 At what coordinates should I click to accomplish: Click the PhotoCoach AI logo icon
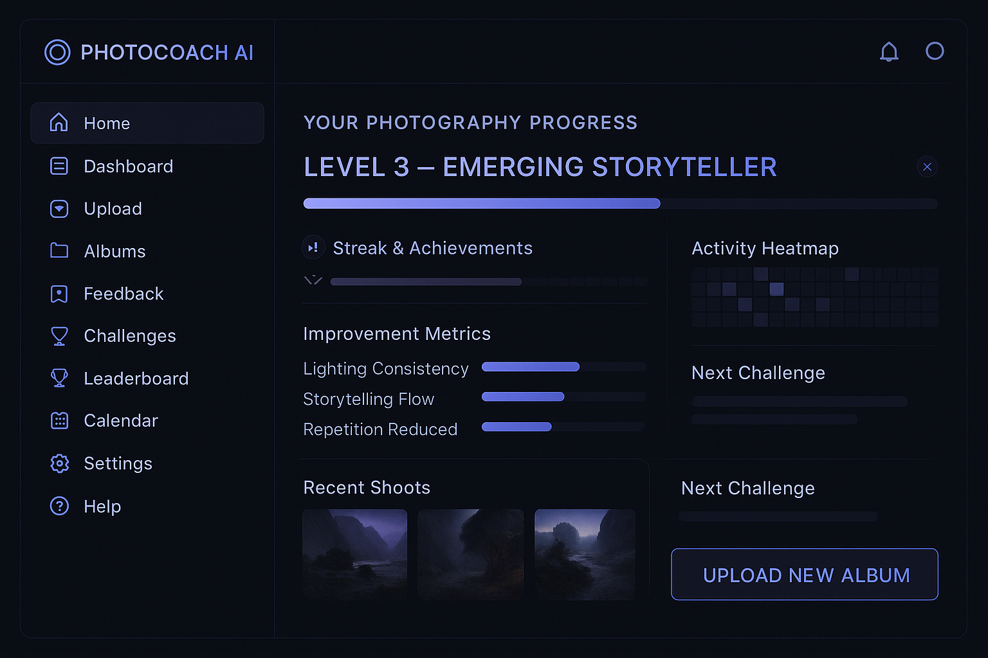(x=57, y=52)
